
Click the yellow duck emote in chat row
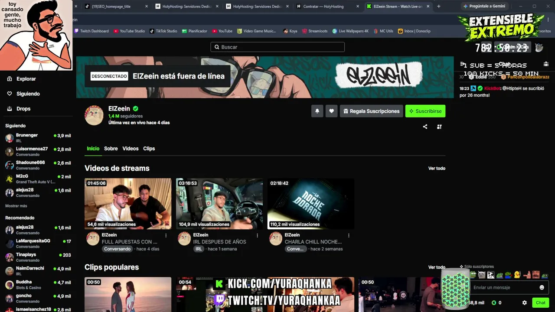pos(517,275)
